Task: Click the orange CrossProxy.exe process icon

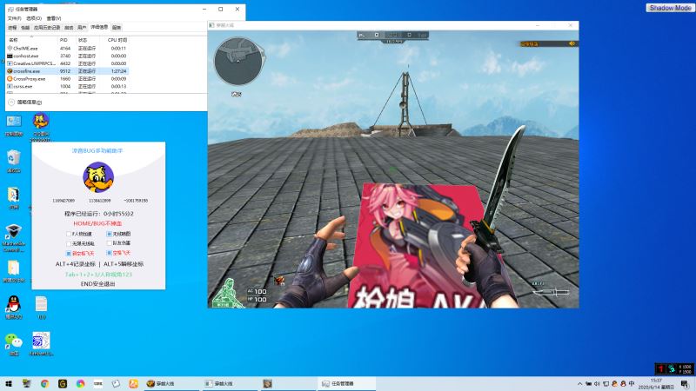Action: click(x=10, y=78)
